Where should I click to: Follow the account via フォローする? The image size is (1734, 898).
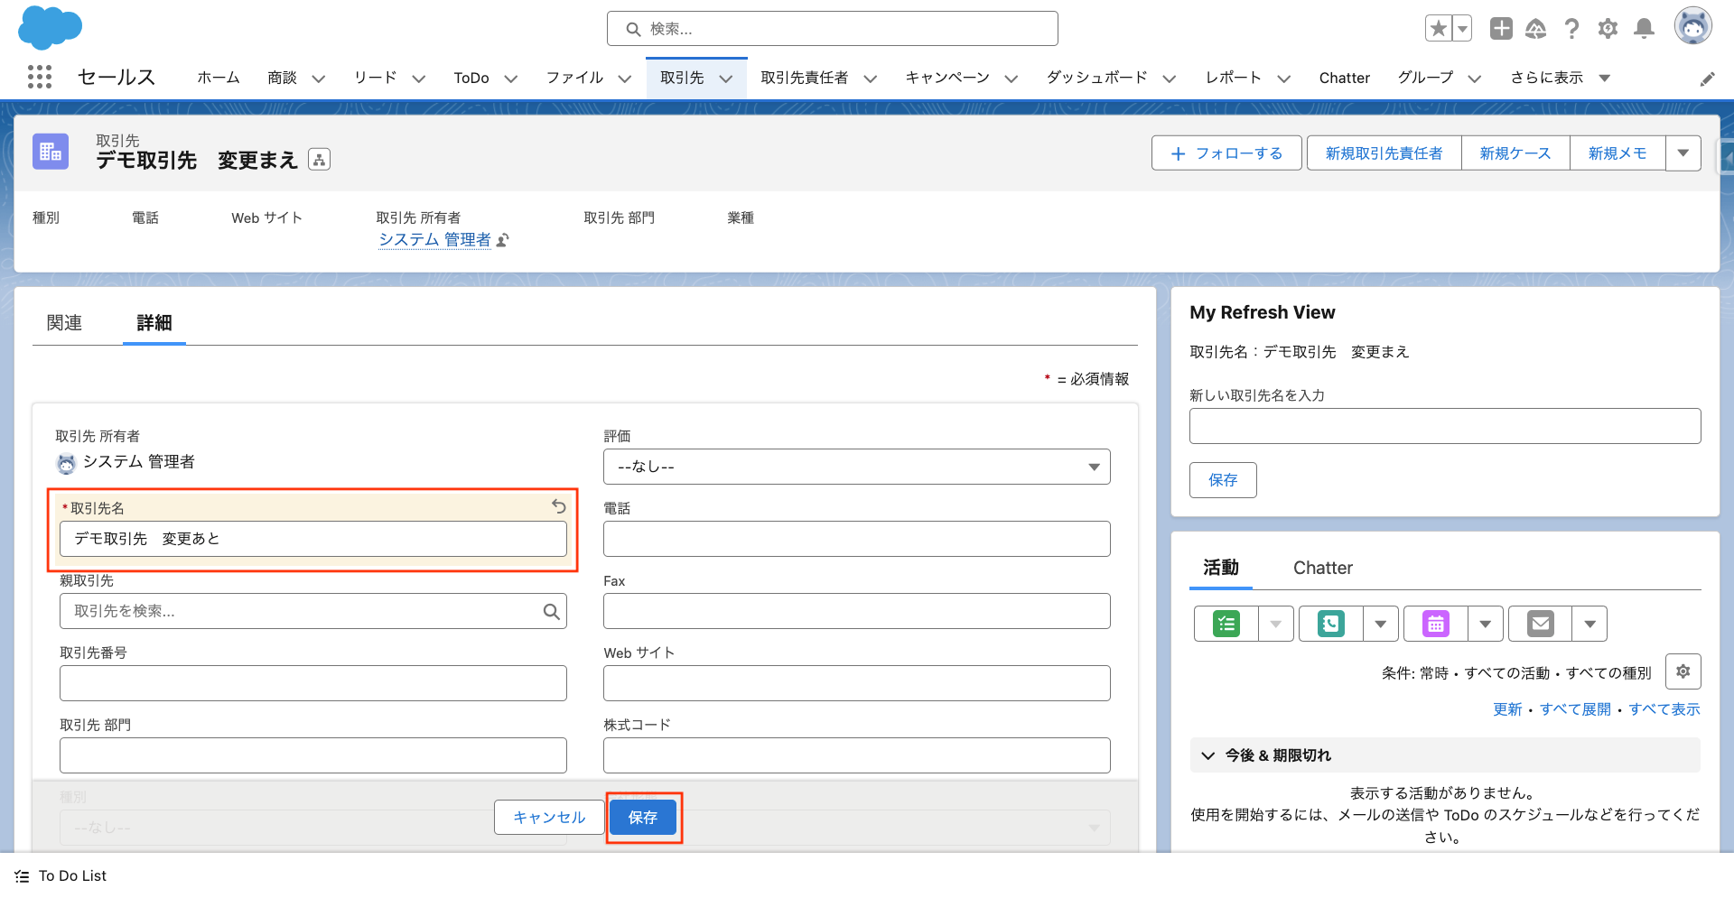coord(1226,153)
